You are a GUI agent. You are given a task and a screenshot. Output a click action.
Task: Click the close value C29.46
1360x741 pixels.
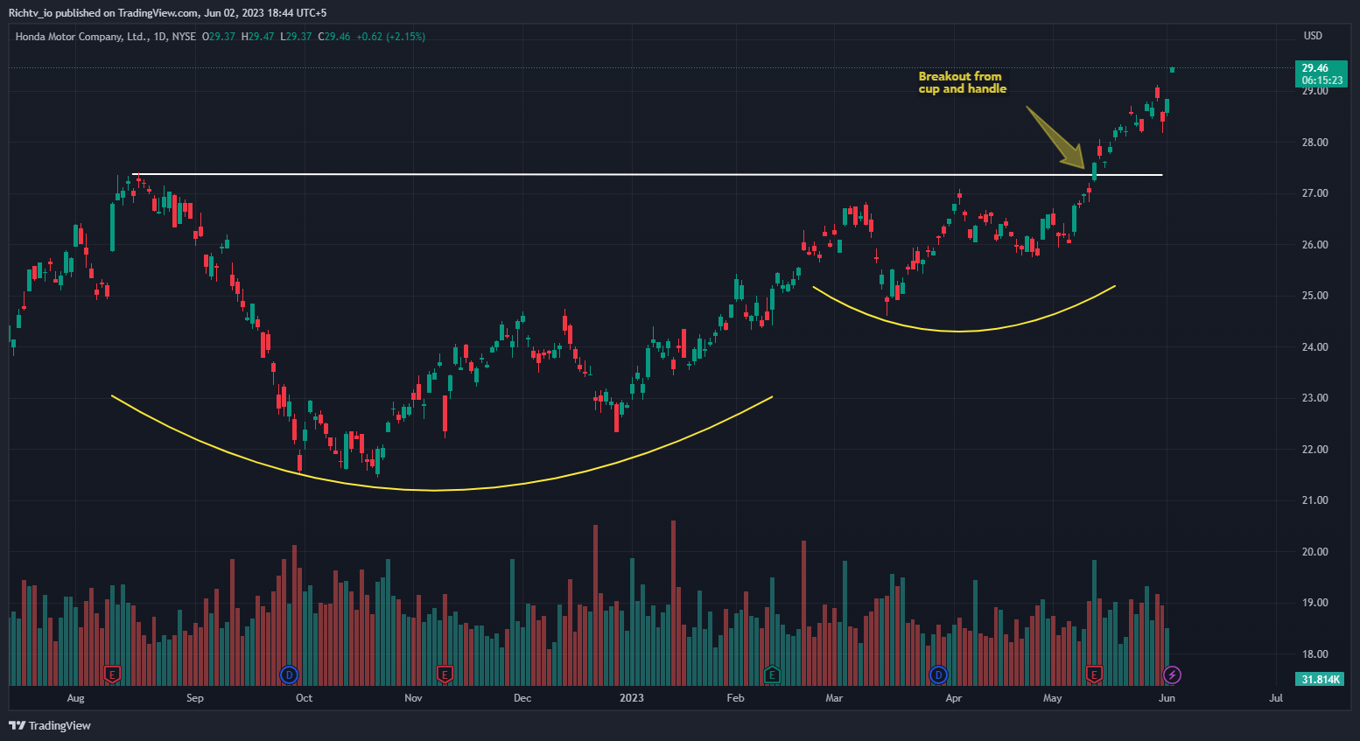(x=333, y=37)
